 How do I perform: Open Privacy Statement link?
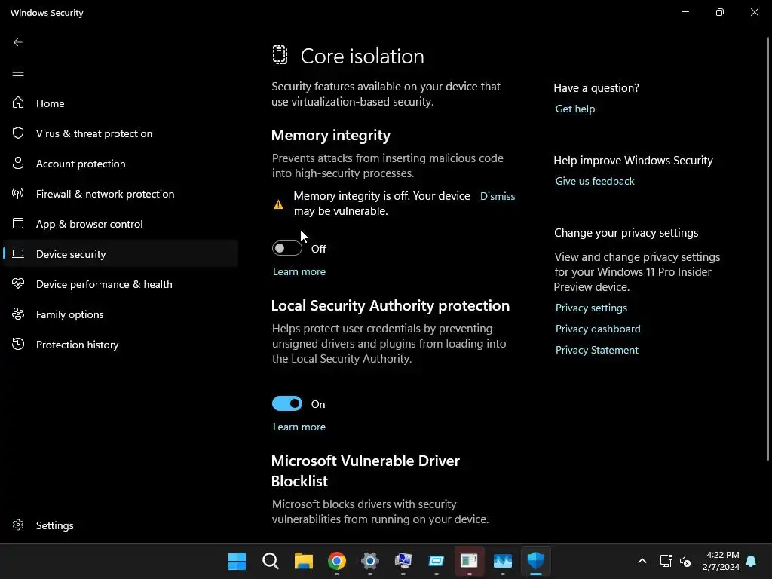pos(597,350)
